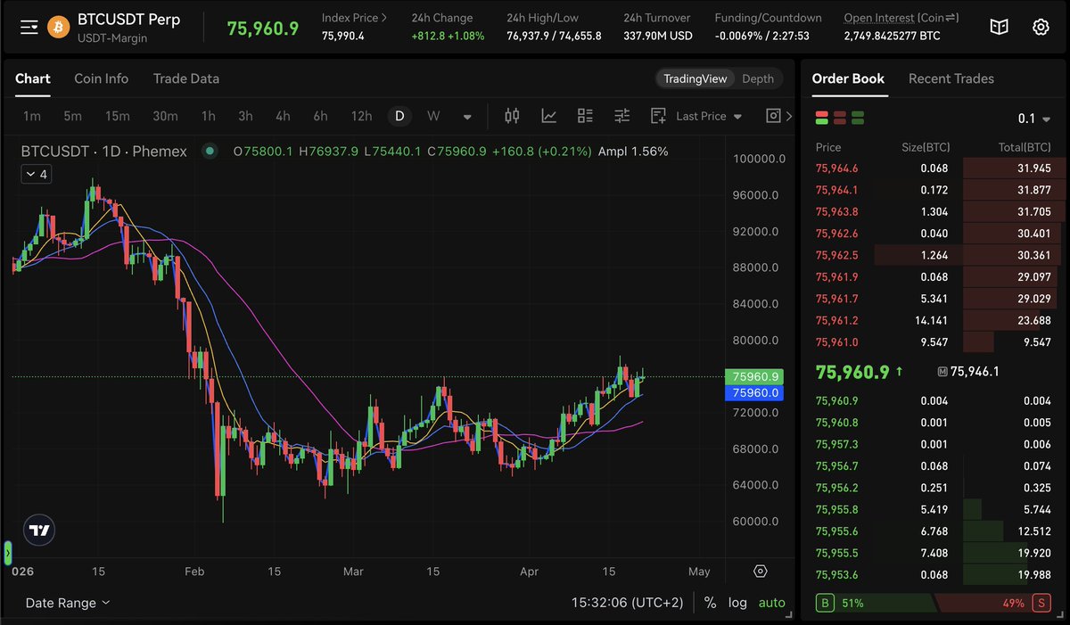Select the 3h timeframe
Viewport: 1070px width, 625px height.
(x=245, y=116)
